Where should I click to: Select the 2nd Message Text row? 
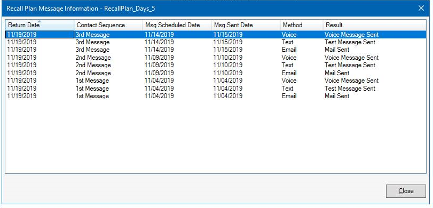coord(215,65)
